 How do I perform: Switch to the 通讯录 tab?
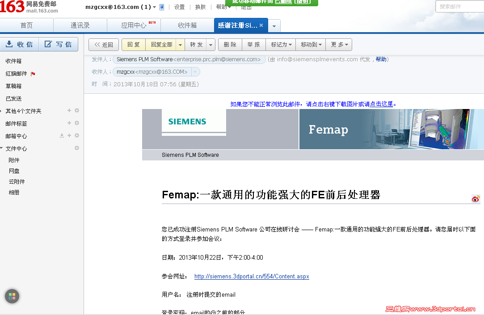(80, 25)
